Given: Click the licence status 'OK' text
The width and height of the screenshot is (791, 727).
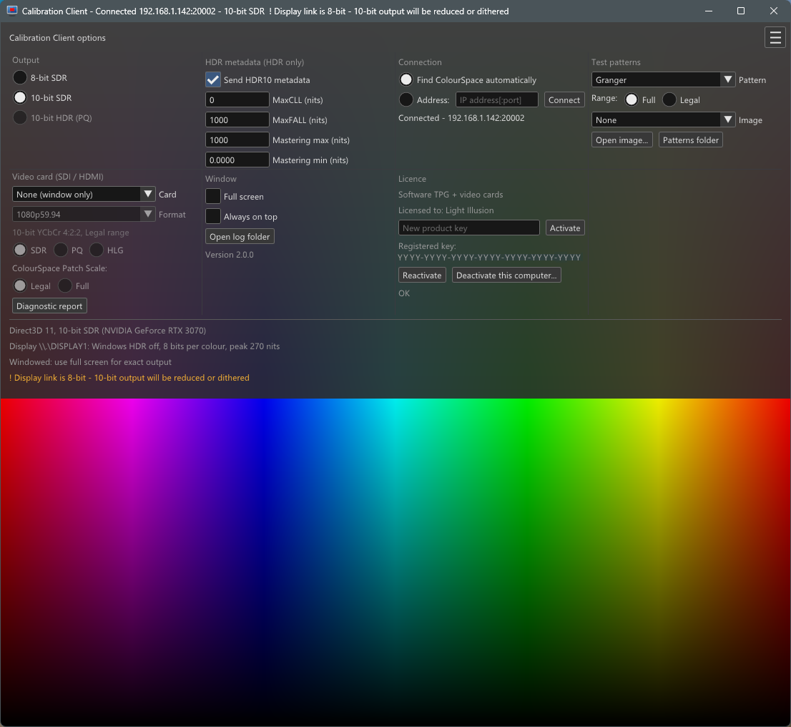Looking at the screenshot, I should pos(404,293).
